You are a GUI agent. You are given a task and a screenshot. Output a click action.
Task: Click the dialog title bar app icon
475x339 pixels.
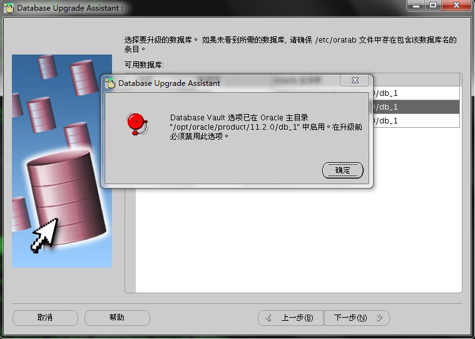110,83
